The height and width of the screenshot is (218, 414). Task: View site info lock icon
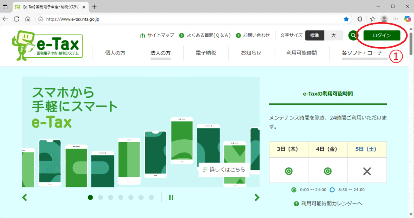40,19
